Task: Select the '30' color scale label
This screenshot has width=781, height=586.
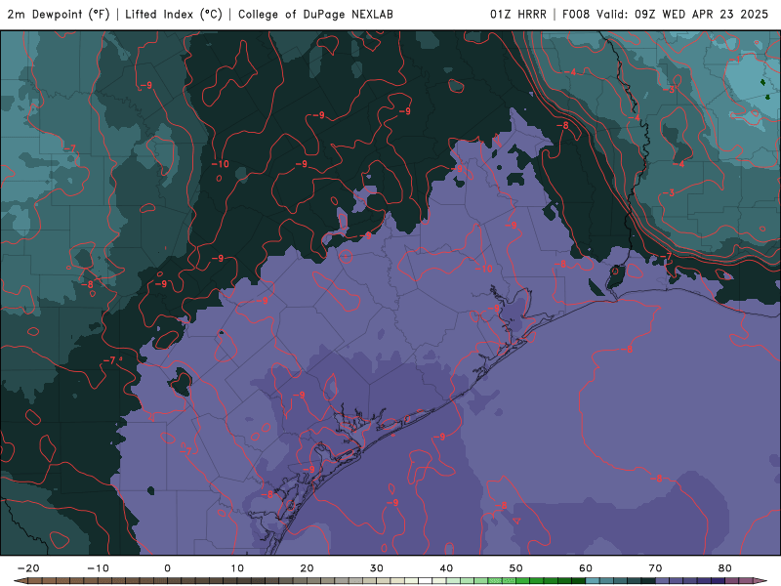Action: [377, 568]
